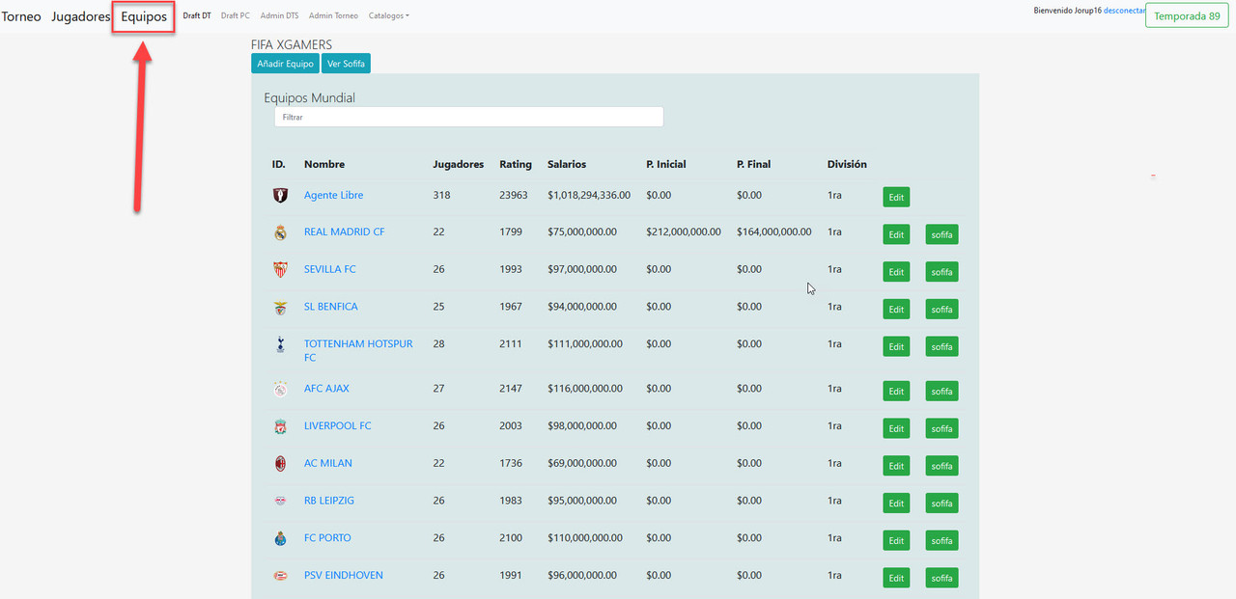
Task: Click the AFC Ajax crest icon
Action: coord(280,390)
